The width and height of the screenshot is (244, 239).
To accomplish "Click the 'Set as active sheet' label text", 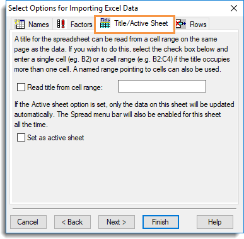I will point(55,138).
